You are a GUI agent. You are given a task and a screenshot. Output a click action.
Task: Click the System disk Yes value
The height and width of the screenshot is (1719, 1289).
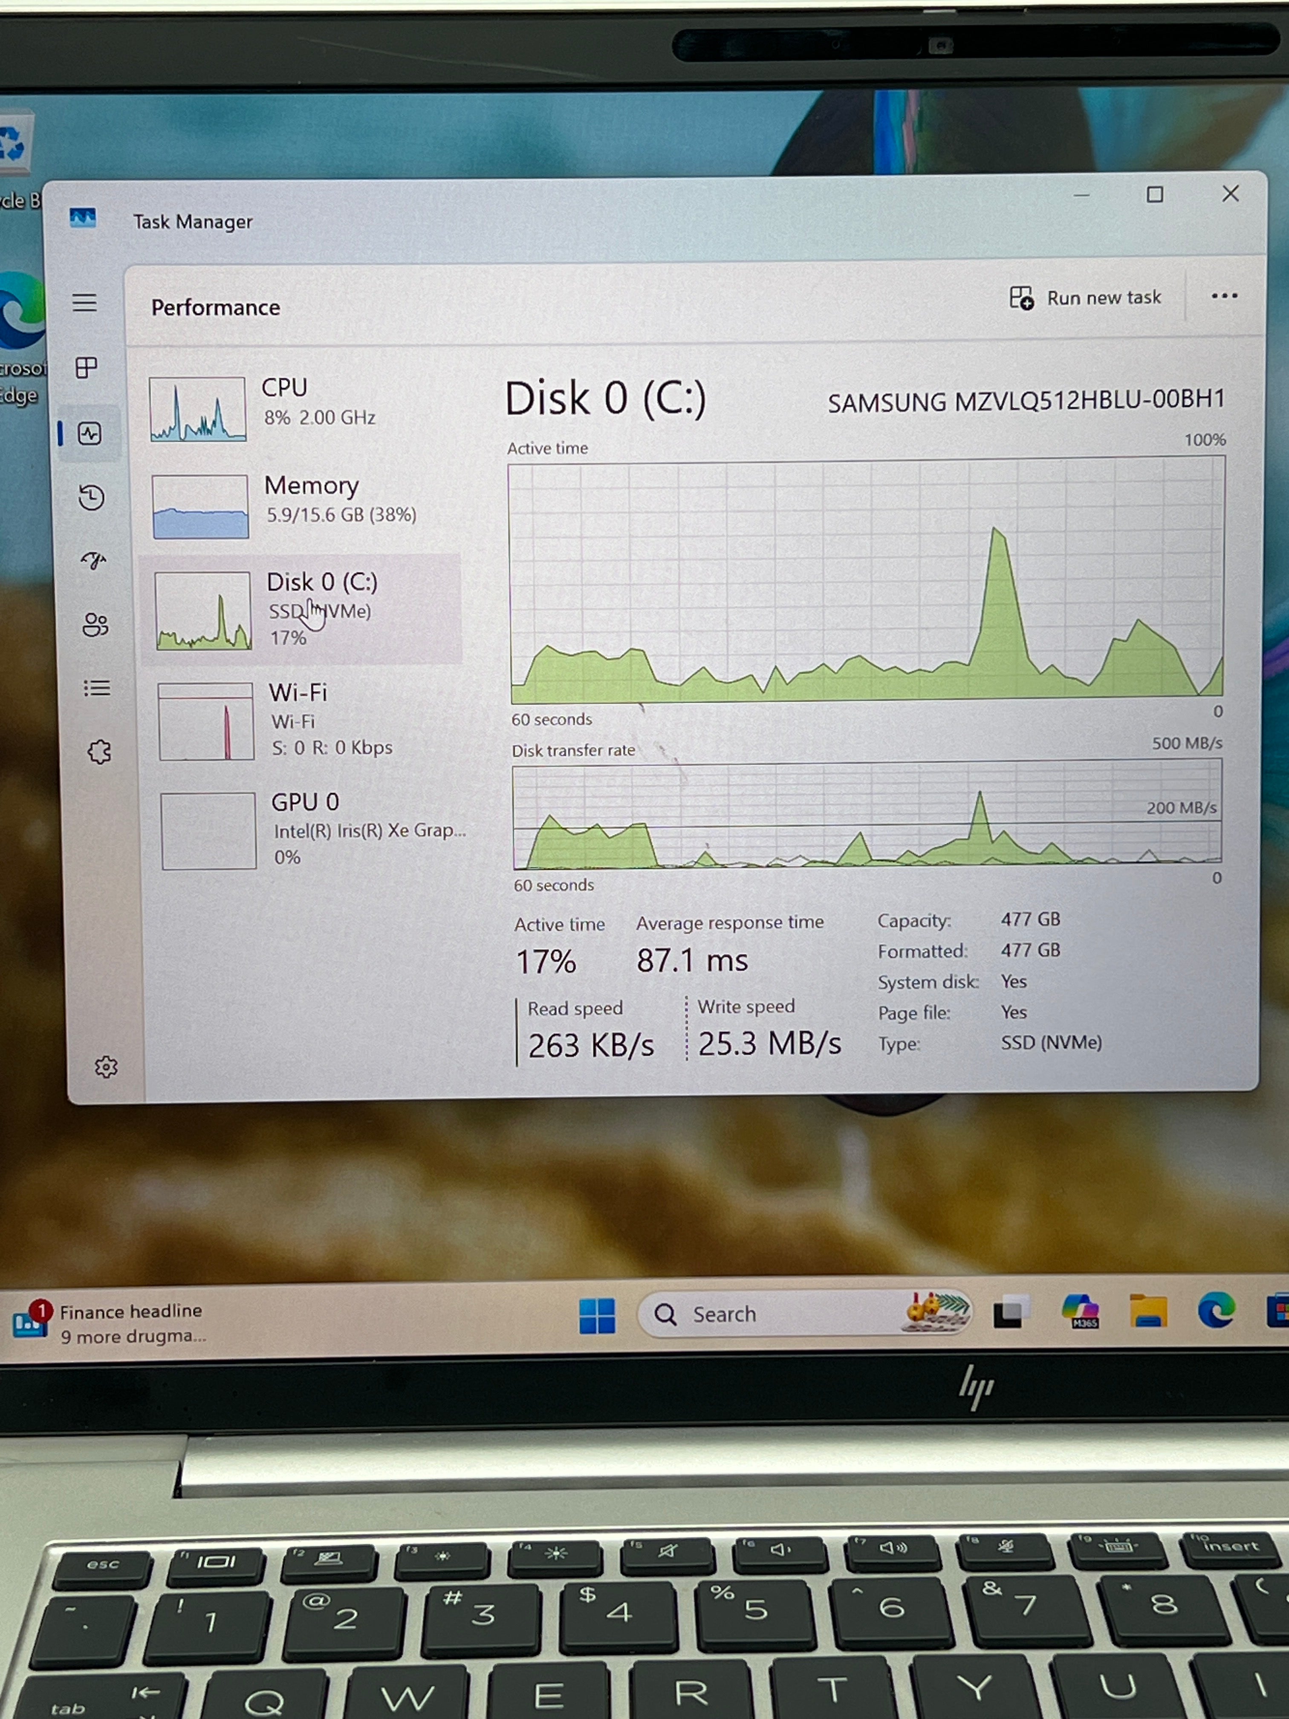pos(1014,981)
